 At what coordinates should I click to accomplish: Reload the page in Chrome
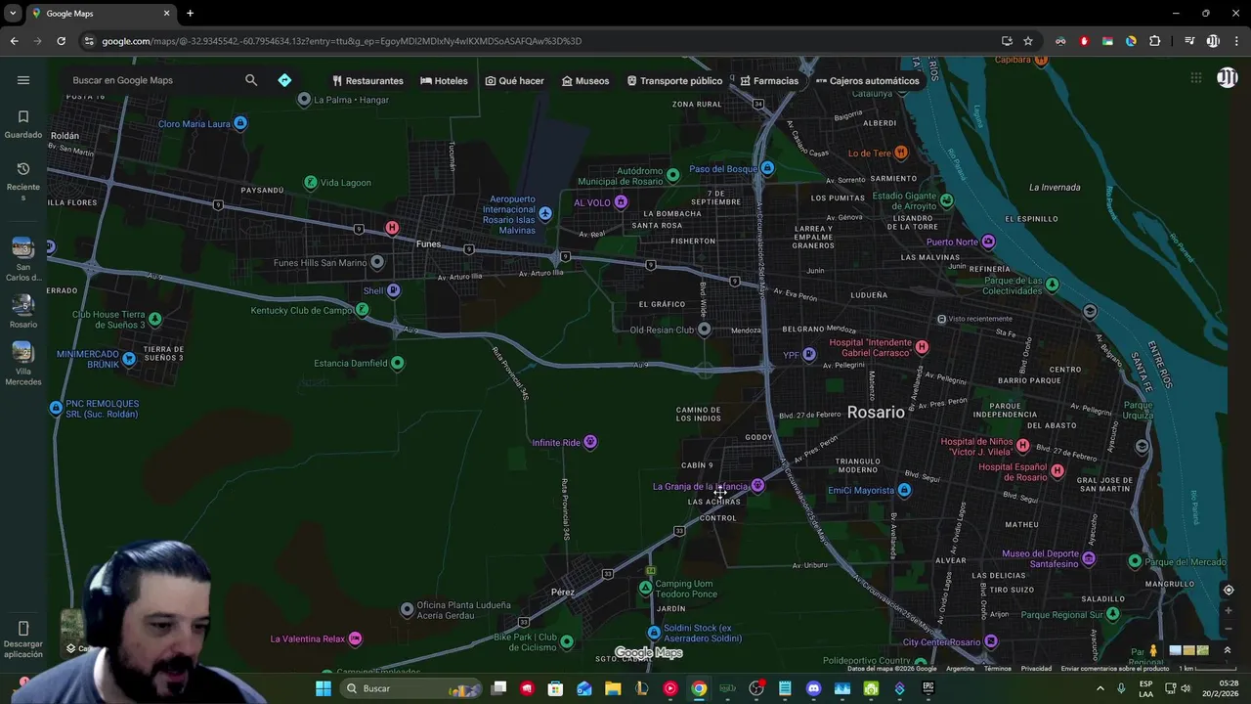click(x=61, y=41)
